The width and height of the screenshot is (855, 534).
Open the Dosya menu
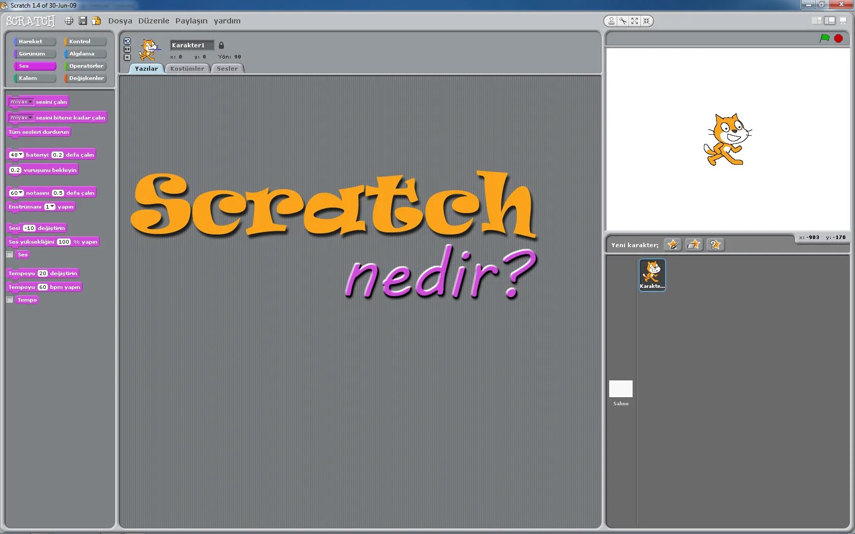pos(120,21)
